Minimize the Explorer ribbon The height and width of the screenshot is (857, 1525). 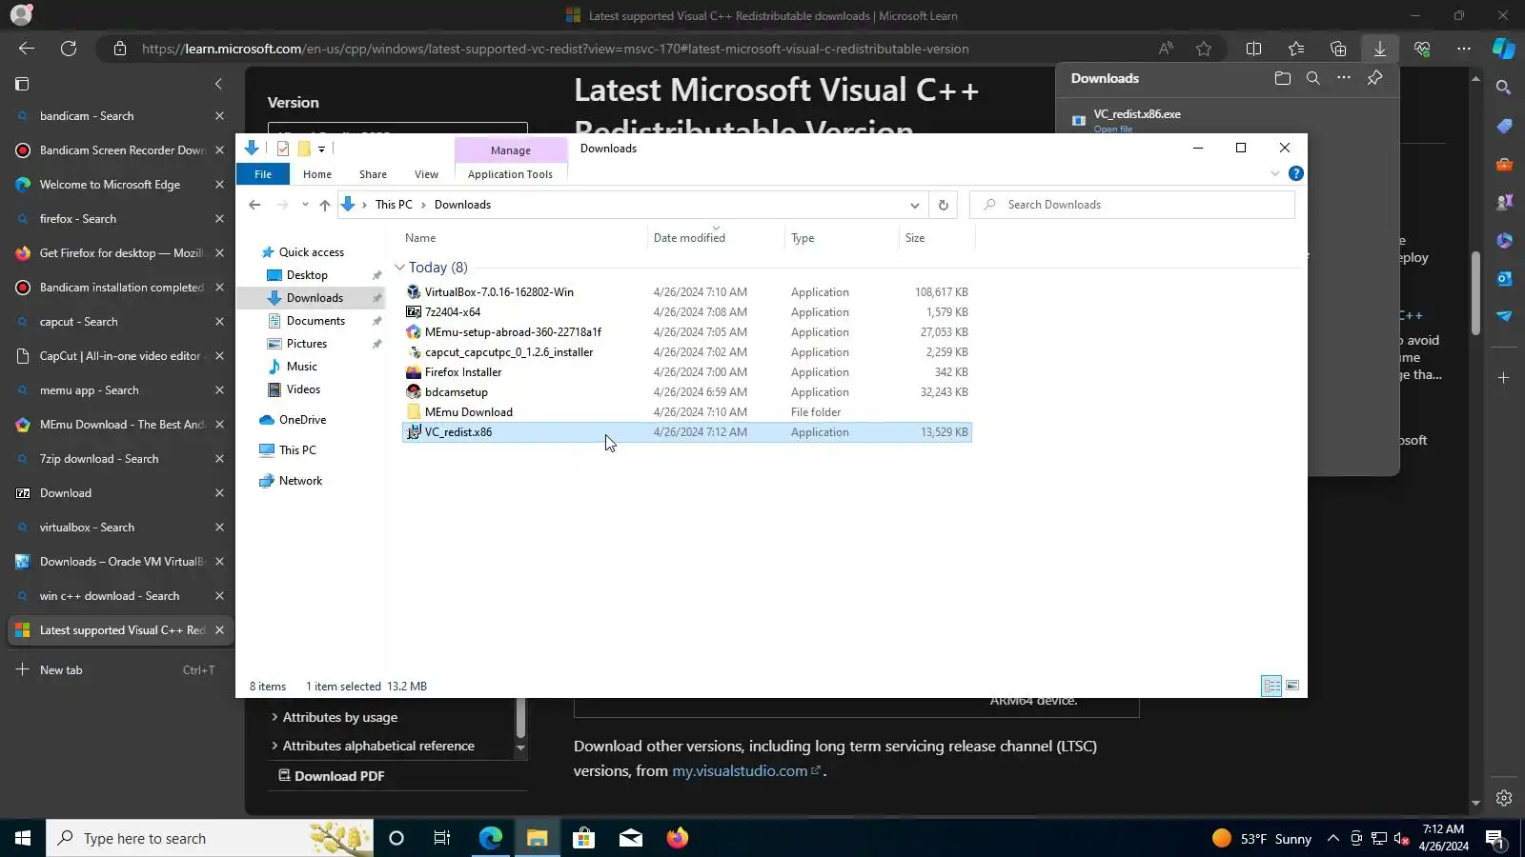tap(1274, 173)
